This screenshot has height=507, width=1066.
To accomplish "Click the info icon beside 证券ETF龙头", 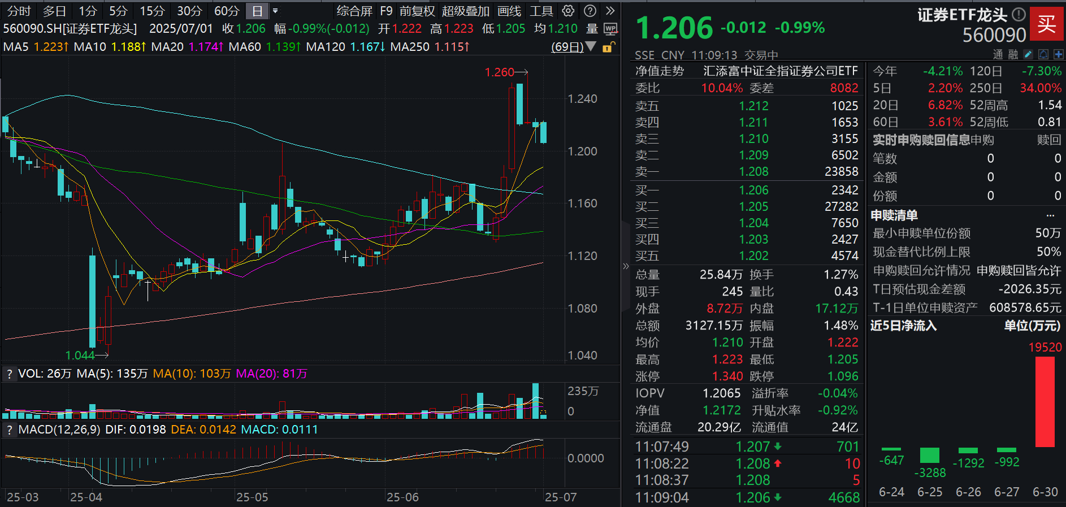I will click(1019, 14).
